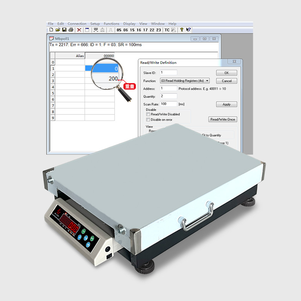301x301 pixels.
Task: Toggle the Disable on error checkbox
Action: coord(148,120)
